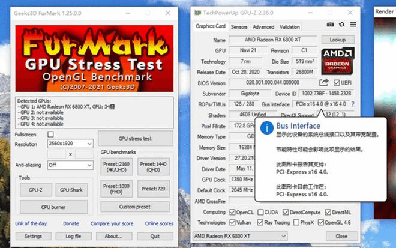Open the GPU-Z hamburger menu

click(x=353, y=25)
